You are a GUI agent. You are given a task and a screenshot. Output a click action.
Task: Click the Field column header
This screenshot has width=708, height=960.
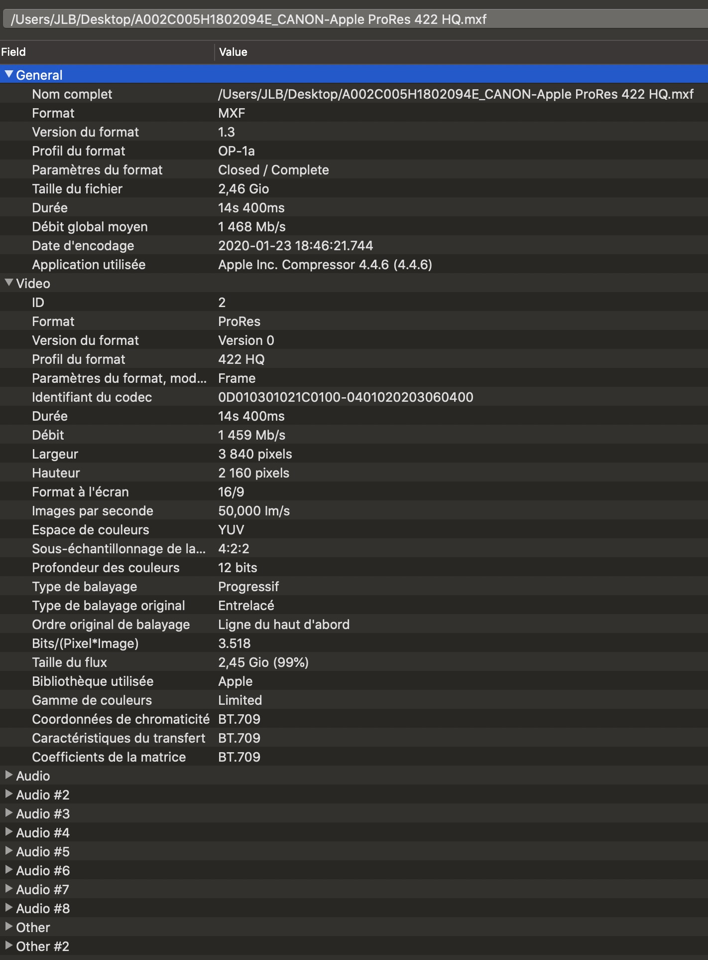pyautogui.click(x=107, y=52)
